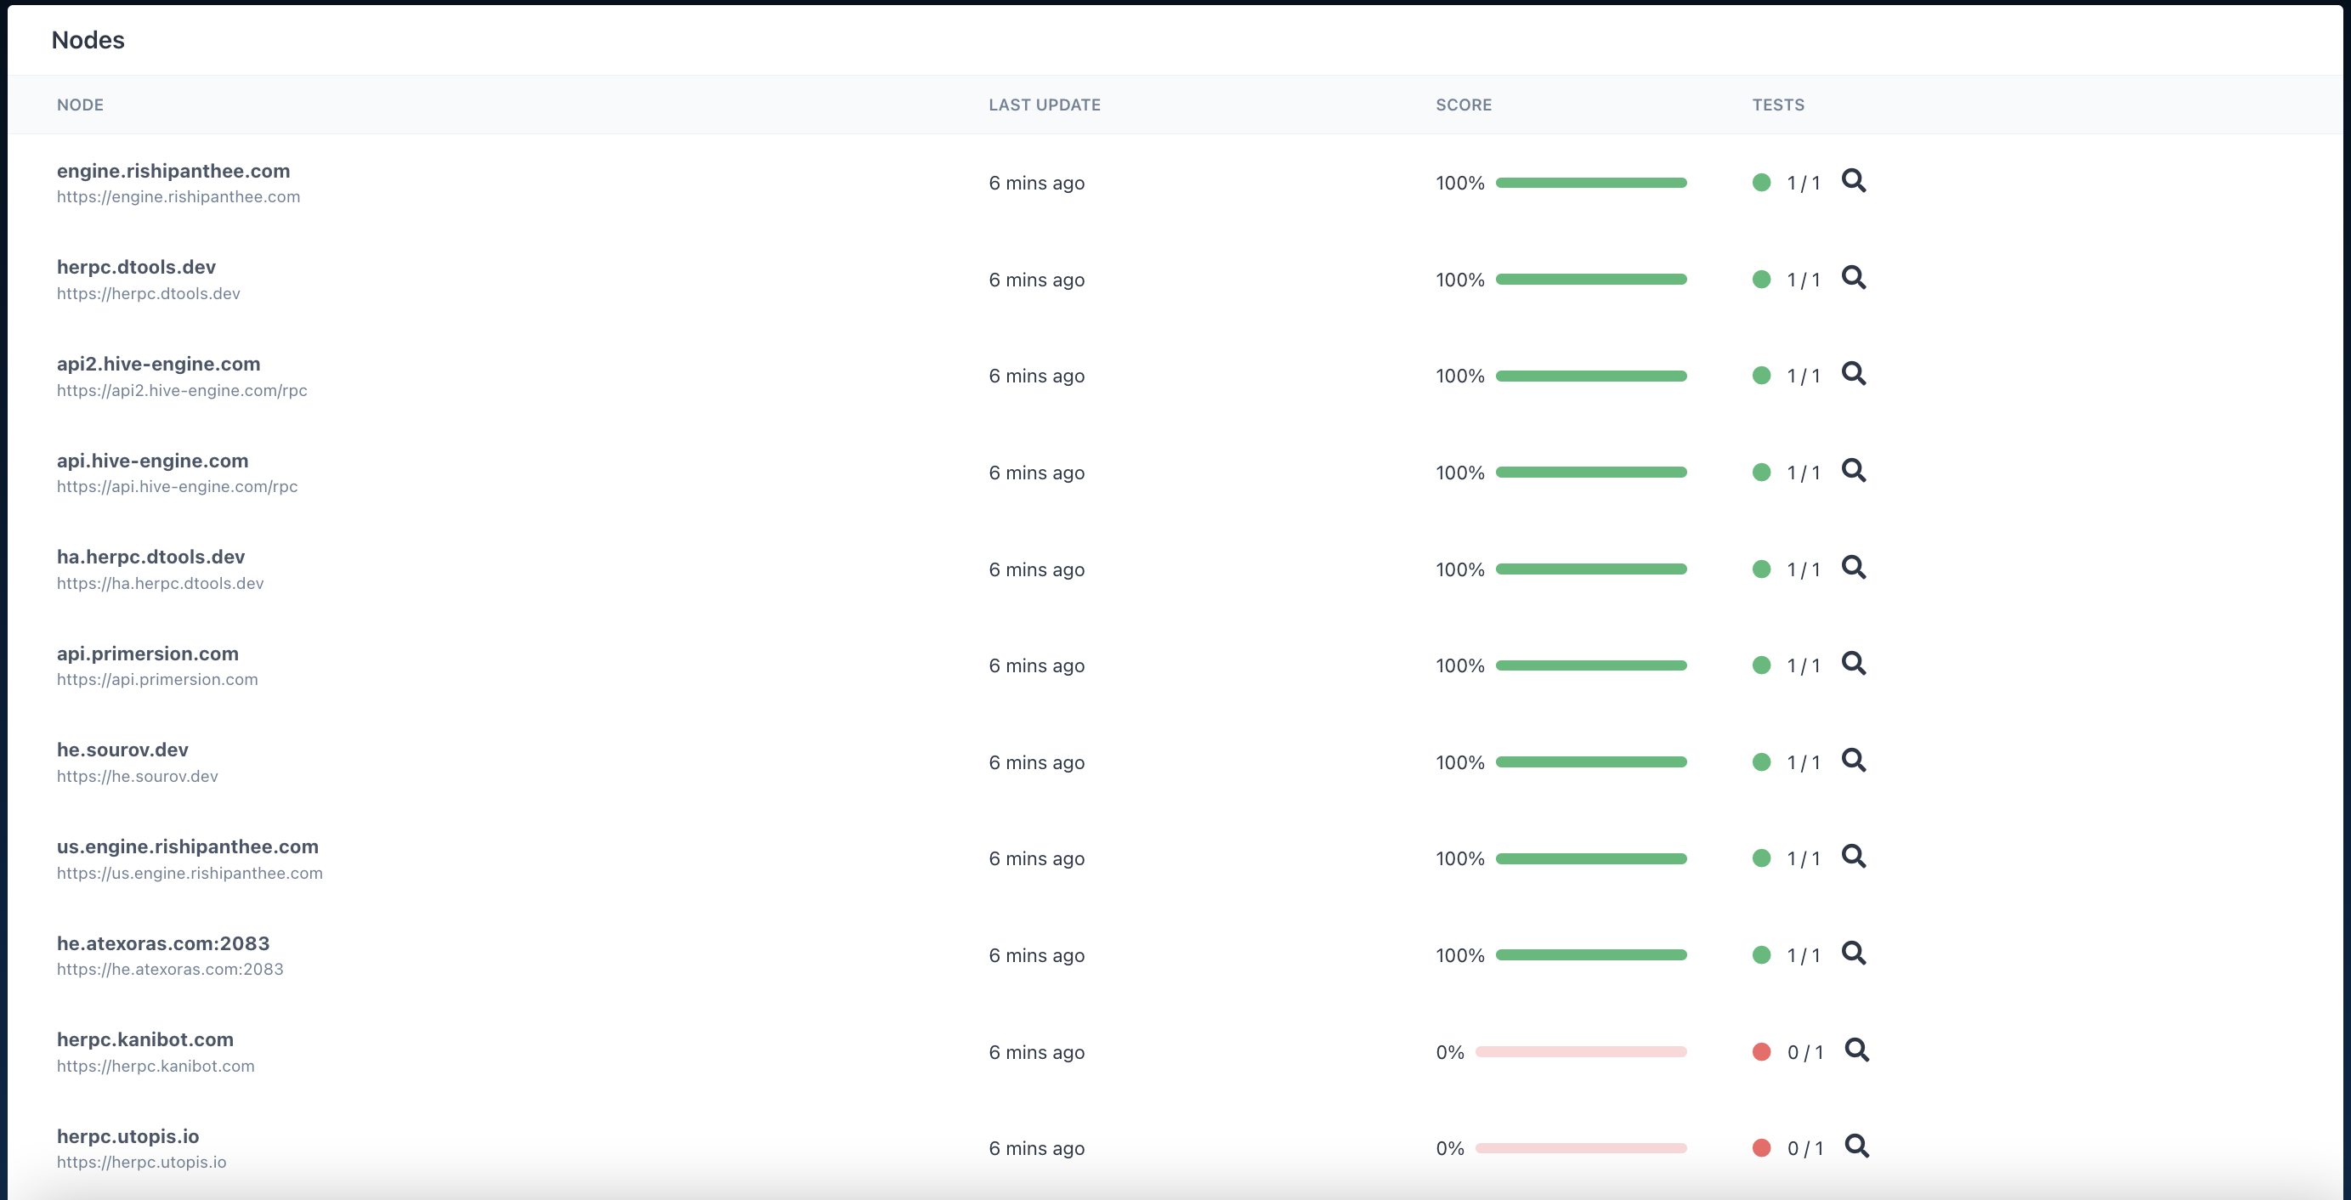This screenshot has height=1200, width=2351.
Task: Open test details magnifier for herpc.dtools.dev
Action: 1854,277
